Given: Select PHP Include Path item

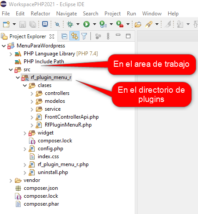Looking at the screenshot, I should (44, 62).
